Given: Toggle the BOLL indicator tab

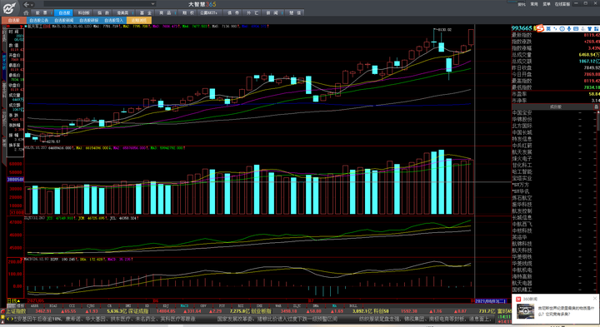Looking at the screenshot, I should 353,306.
